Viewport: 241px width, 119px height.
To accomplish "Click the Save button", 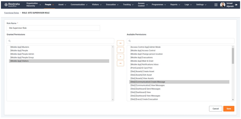I will coord(229,109).
